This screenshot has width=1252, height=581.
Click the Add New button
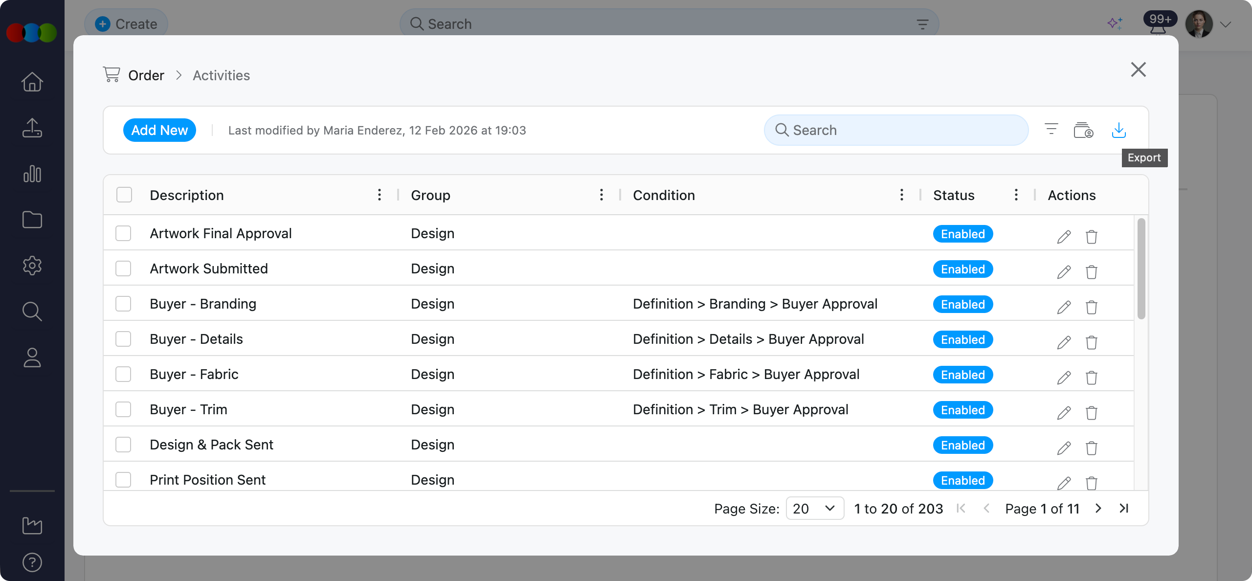tap(159, 130)
